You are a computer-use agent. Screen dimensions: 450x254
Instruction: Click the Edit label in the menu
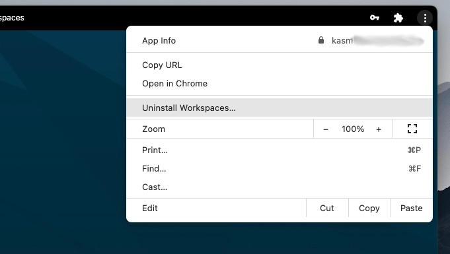click(150, 208)
